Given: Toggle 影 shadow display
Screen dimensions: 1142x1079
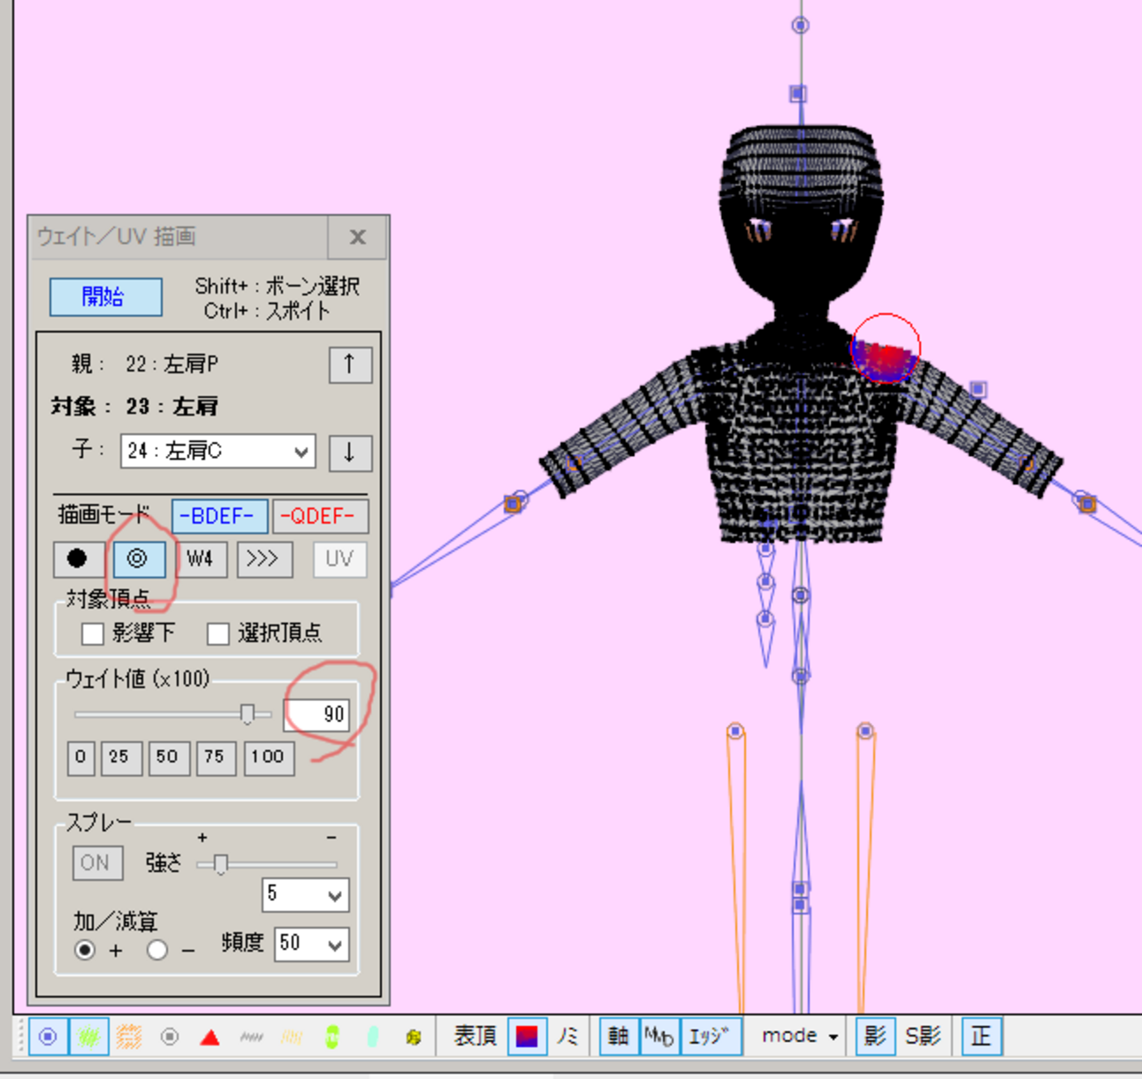Looking at the screenshot, I should pos(875,1036).
